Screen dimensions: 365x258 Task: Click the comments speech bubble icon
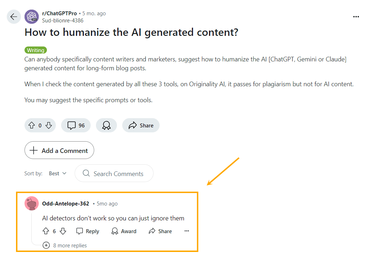71,125
